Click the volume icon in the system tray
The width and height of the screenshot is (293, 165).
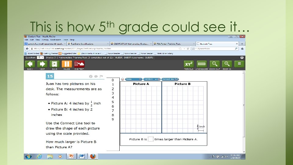pos(226,156)
